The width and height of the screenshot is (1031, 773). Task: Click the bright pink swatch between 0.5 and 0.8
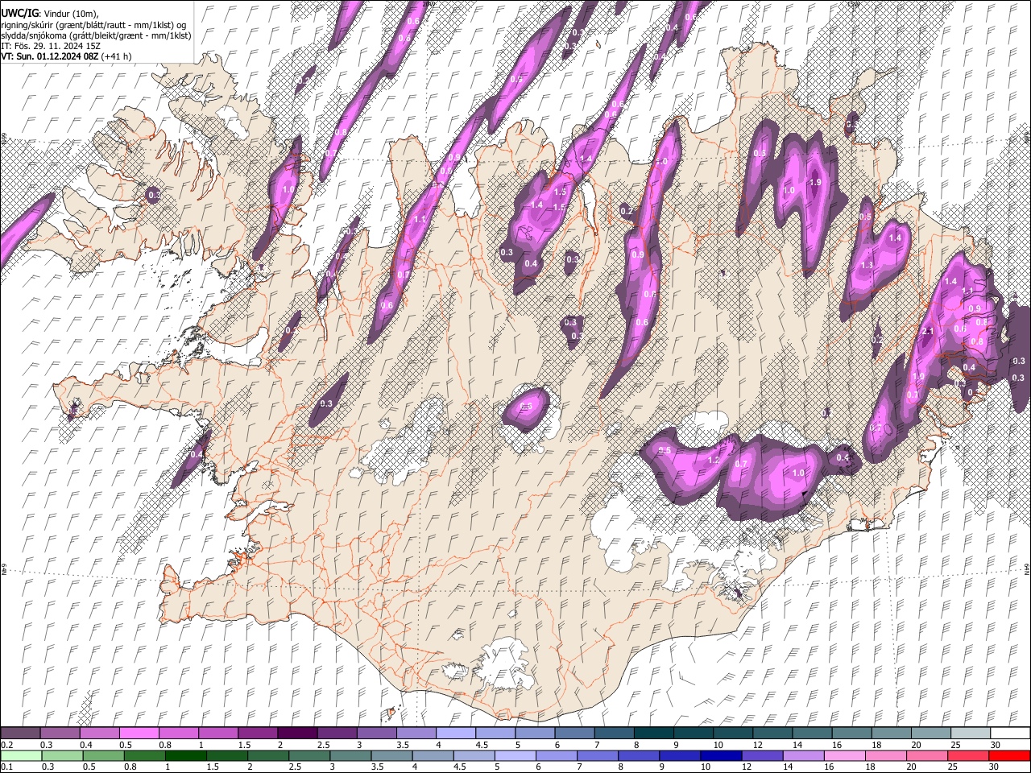pyautogui.click(x=139, y=733)
